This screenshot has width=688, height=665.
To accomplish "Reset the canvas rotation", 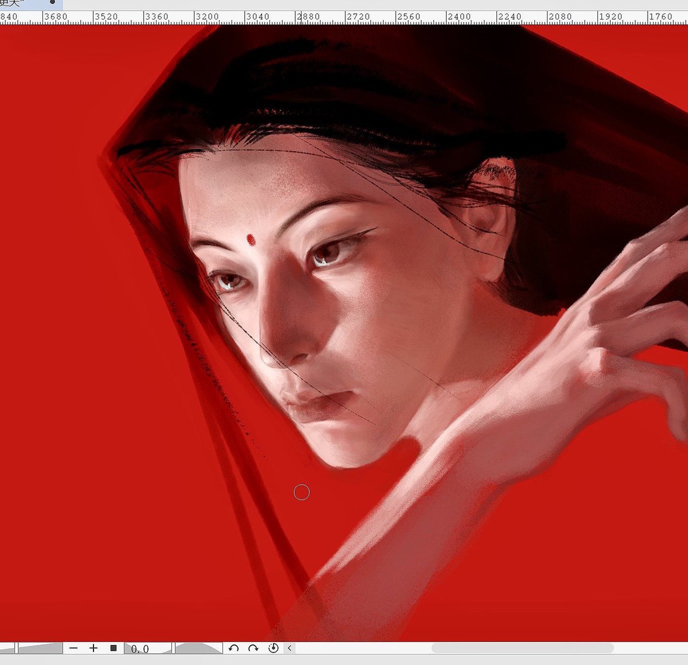I will (x=273, y=648).
